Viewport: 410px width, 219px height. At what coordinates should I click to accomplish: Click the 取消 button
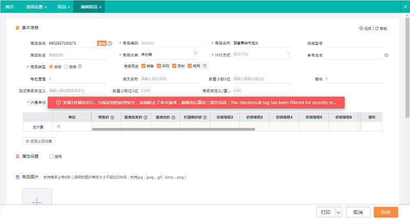pos(358,212)
